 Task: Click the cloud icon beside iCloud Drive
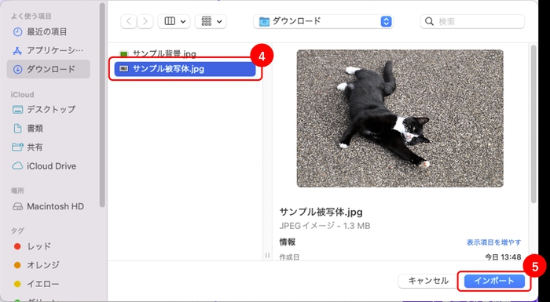click(x=17, y=166)
